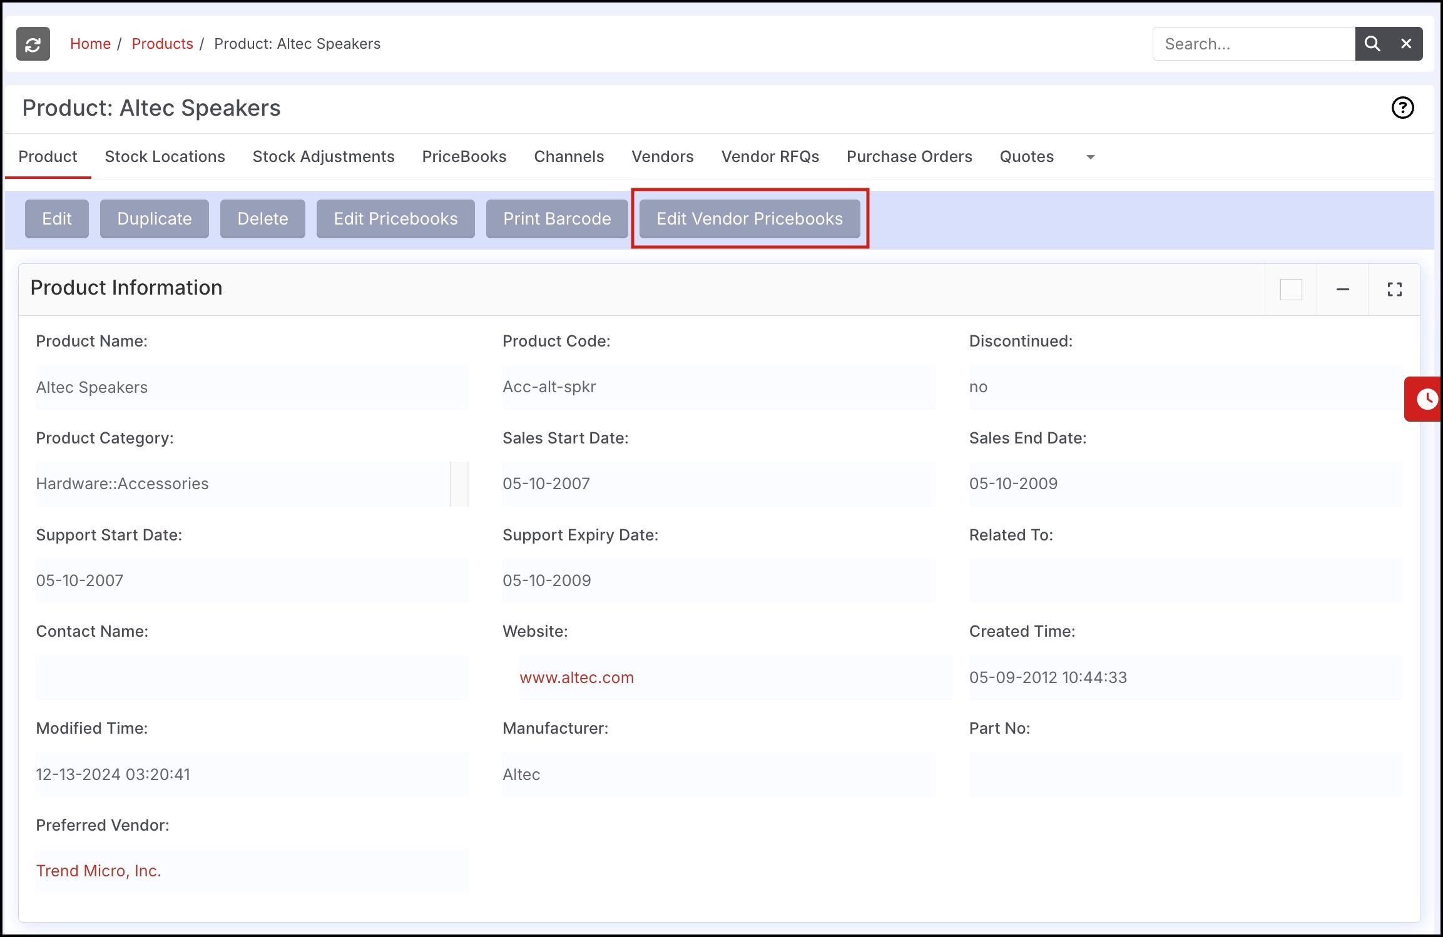Open Edit Vendor Pricebooks
Viewport: 1443px width, 937px height.
click(750, 219)
